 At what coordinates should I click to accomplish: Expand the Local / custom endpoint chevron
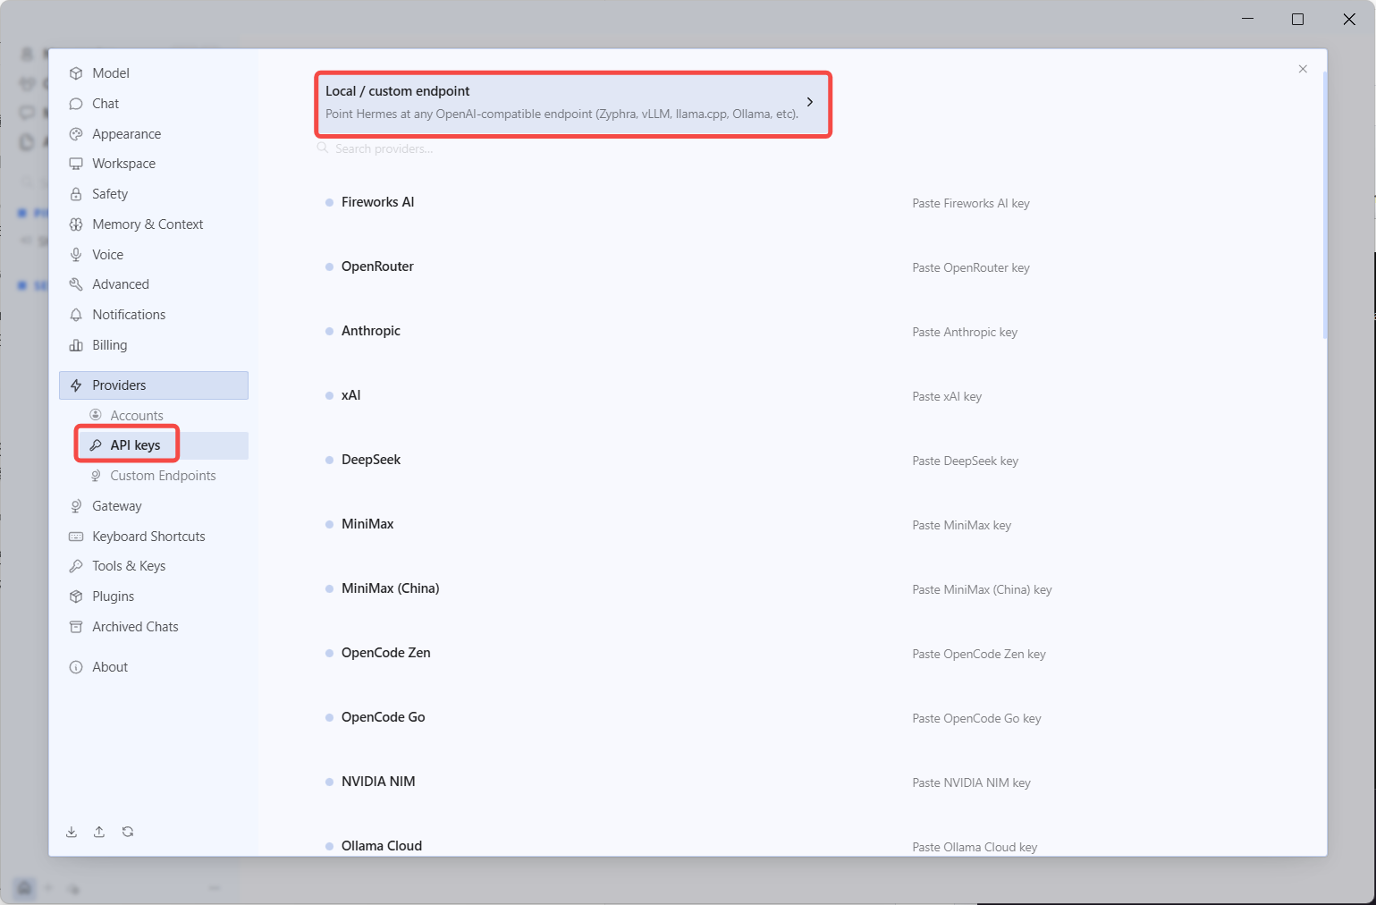[x=810, y=102]
